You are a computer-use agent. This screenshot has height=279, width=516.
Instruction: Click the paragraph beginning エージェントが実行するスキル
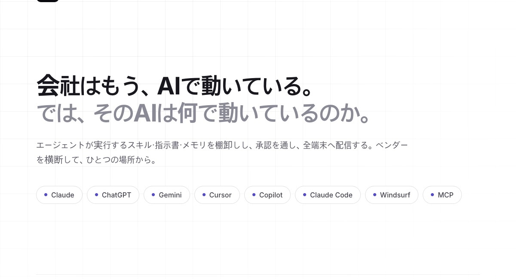click(x=222, y=152)
